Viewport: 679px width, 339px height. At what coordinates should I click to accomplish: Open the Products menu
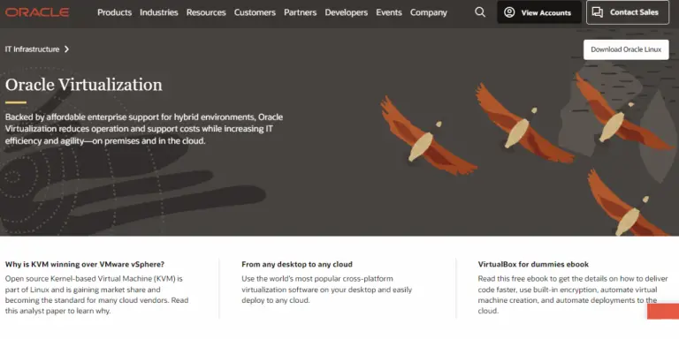click(x=114, y=12)
